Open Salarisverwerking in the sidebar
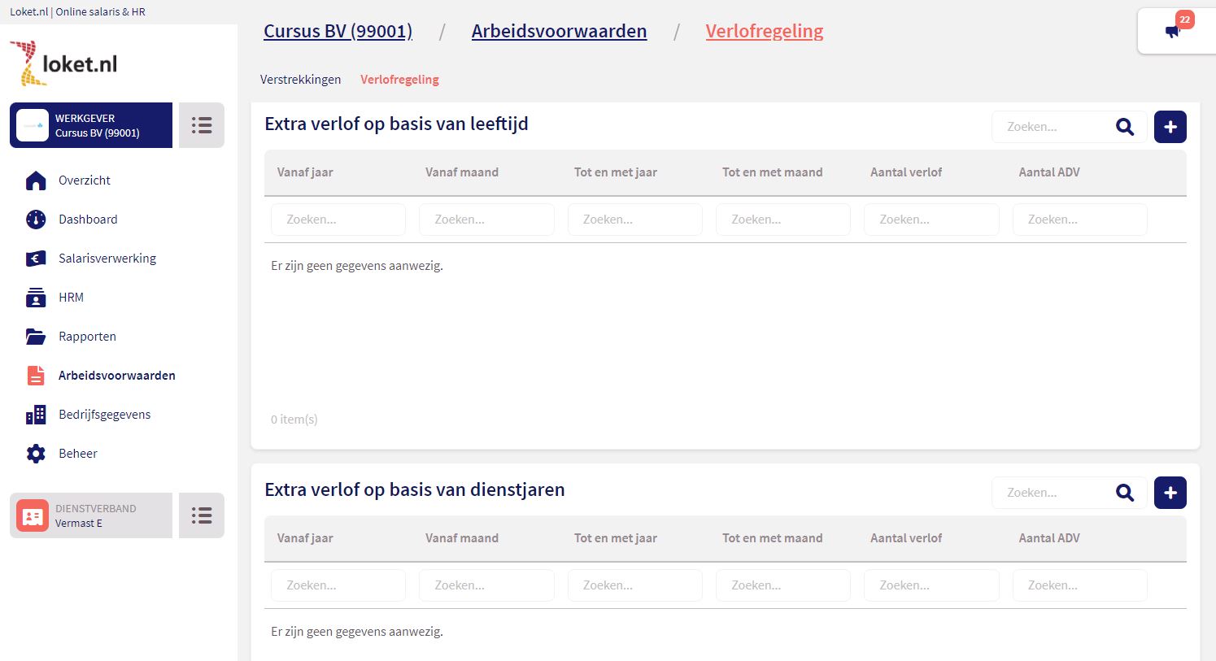Image resolution: width=1216 pixels, height=661 pixels. tap(107, 259)
